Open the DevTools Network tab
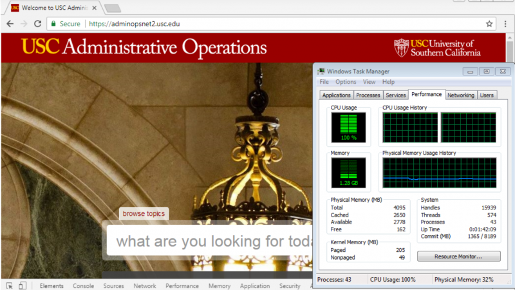The image size is (515, 290). tap(145, 285)
